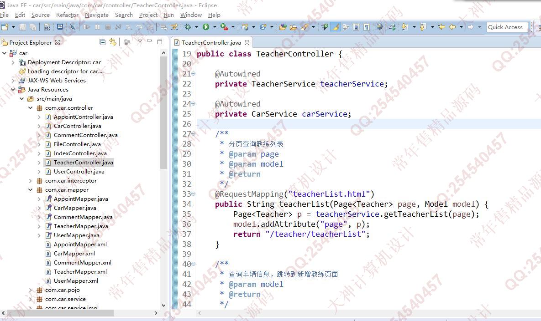Viewport: 541px width, 321px height.
Task: Click the Last Edit Location icon
Action: 441,27
